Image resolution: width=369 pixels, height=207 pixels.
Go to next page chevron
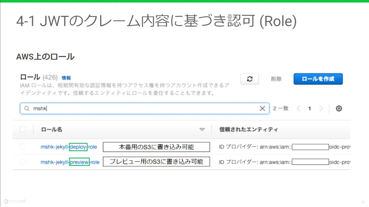tap(321, 108)
